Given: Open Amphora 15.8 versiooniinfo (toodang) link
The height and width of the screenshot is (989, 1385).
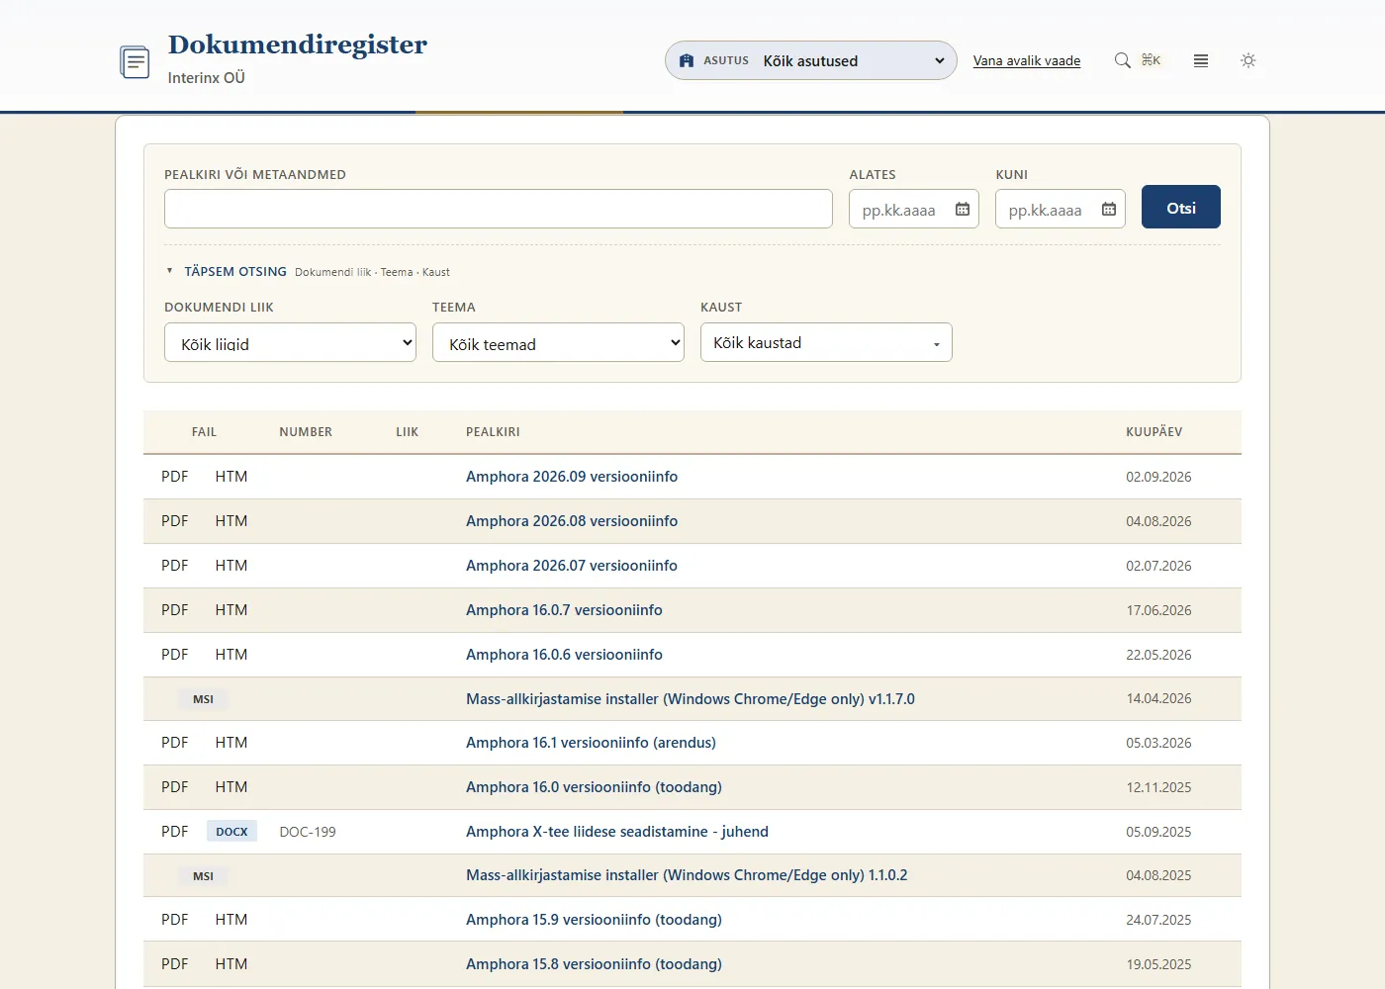Looking at the screenshot, I should click(594, 964).
